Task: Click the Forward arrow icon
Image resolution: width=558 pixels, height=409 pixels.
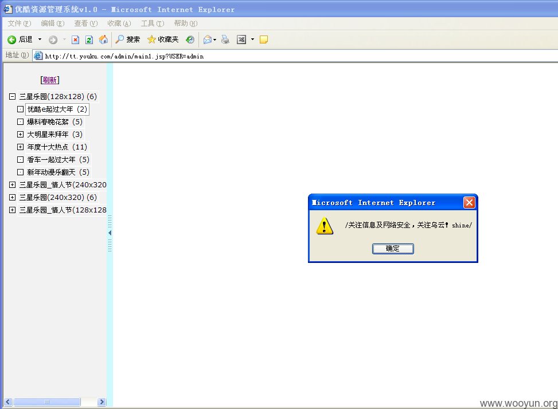Action: click(x=53, y=40)
